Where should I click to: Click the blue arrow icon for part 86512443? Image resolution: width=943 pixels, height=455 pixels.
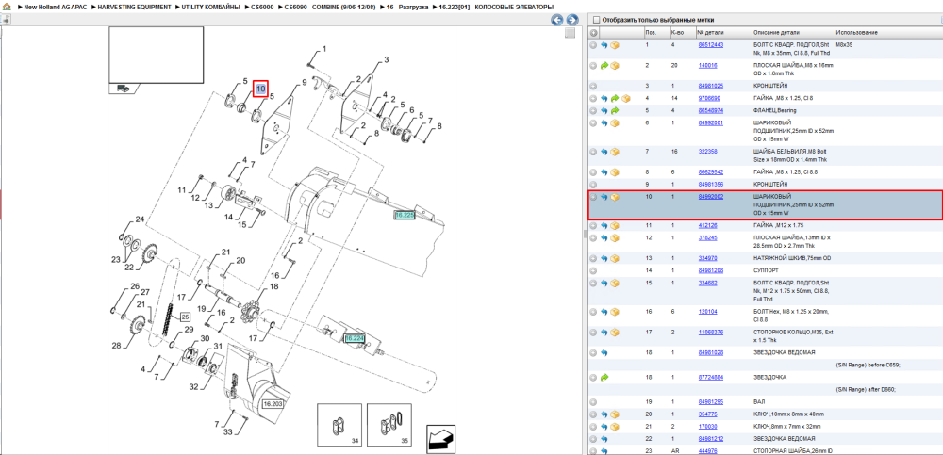[604, 45]
